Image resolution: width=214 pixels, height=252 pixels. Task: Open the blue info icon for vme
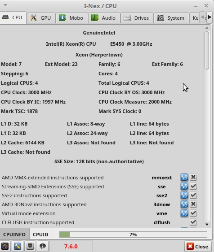point(184,213)
